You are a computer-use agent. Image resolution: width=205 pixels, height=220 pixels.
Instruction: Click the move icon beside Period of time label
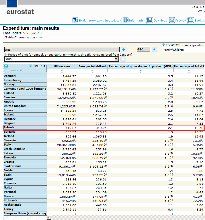click(6, 54)
